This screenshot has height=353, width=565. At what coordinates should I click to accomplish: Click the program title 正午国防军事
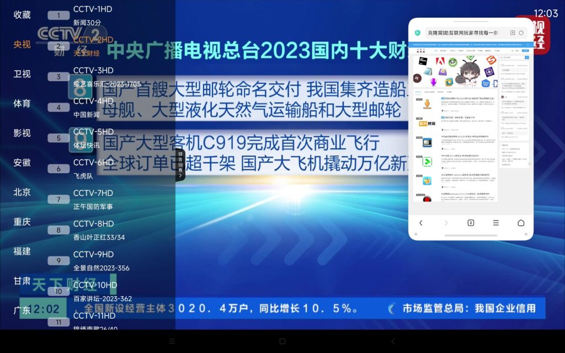pos(93,206)
